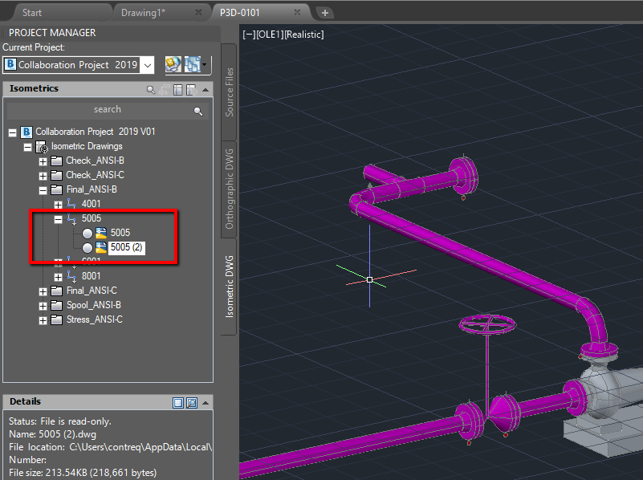Click the plus icon to open a new drawing tab
This screenshot has height=480, width=643.
pos(325,12)
